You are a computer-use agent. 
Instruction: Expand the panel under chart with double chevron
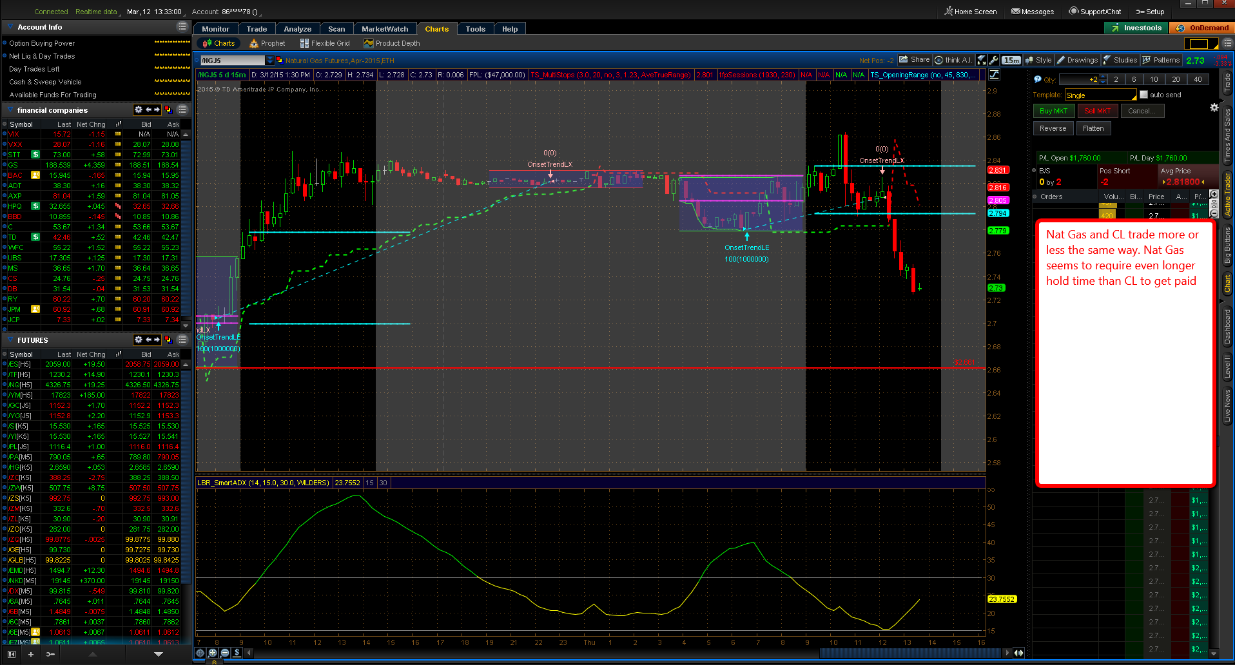(x=214, y=662)
